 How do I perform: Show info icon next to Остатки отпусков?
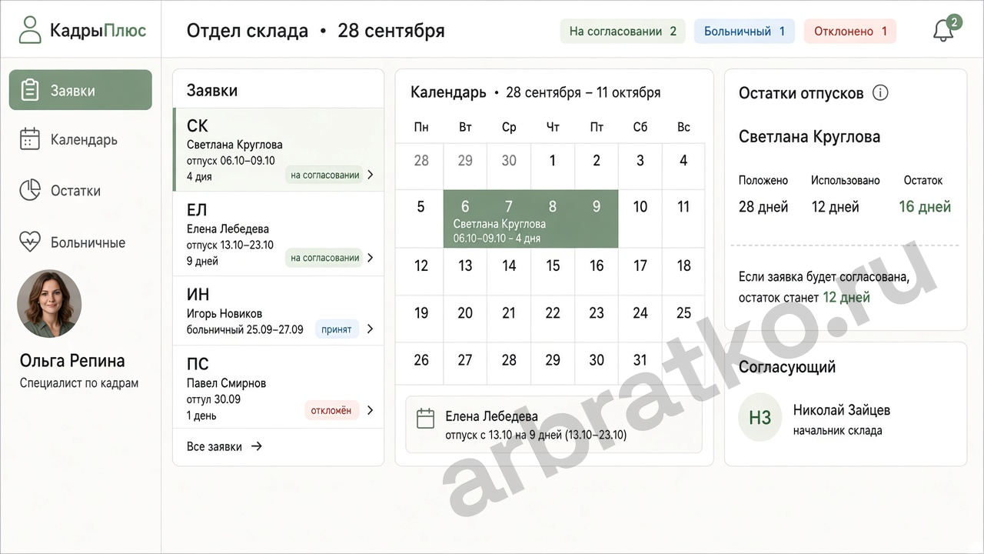pyautogui.click(x=881, y=93)
